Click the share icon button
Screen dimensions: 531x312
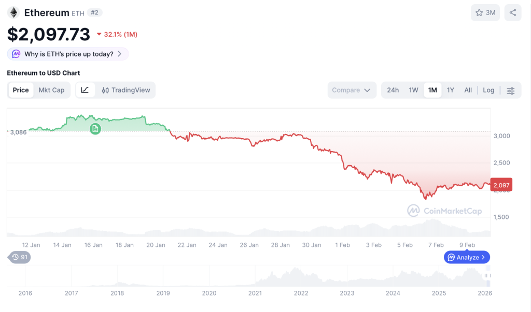[513, 12]
